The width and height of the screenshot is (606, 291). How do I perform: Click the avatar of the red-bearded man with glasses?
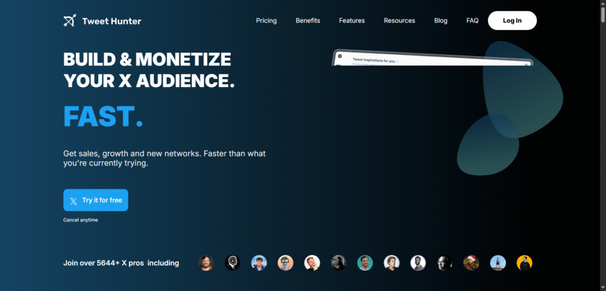(x=206, y=263)
